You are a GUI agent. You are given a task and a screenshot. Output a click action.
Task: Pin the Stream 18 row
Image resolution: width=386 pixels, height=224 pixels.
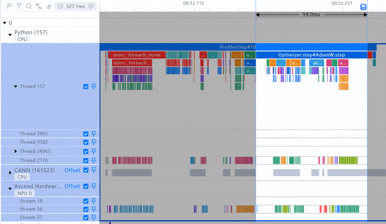click(x=94, y=201)
